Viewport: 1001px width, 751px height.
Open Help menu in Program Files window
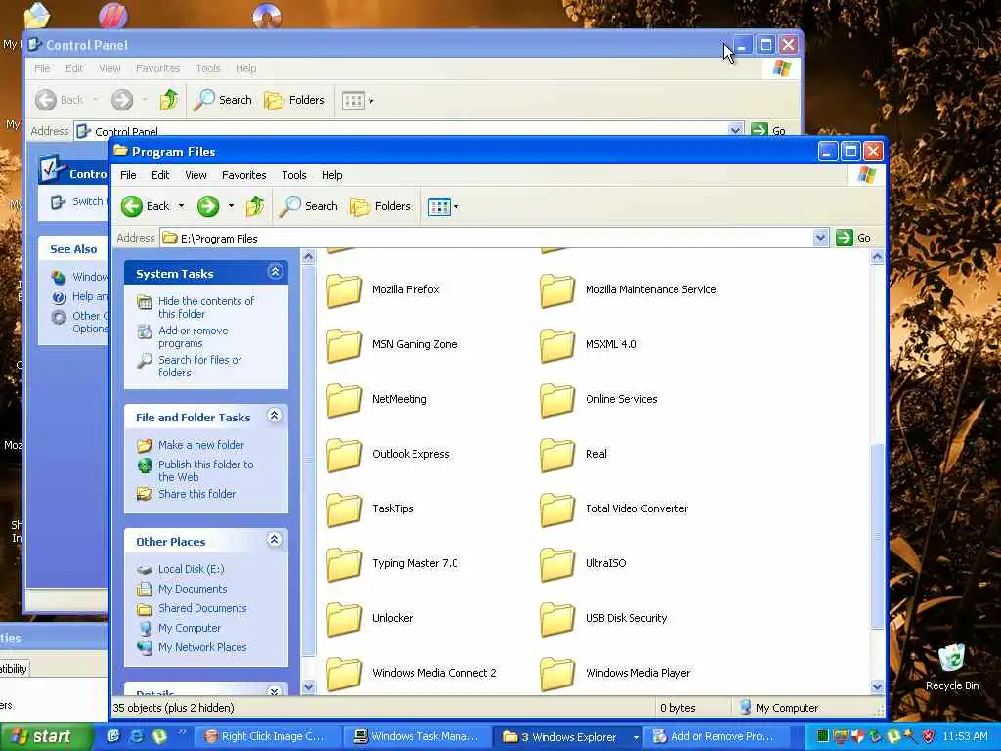(332, 175)
